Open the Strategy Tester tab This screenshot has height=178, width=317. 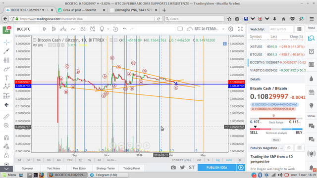point(106,168)
